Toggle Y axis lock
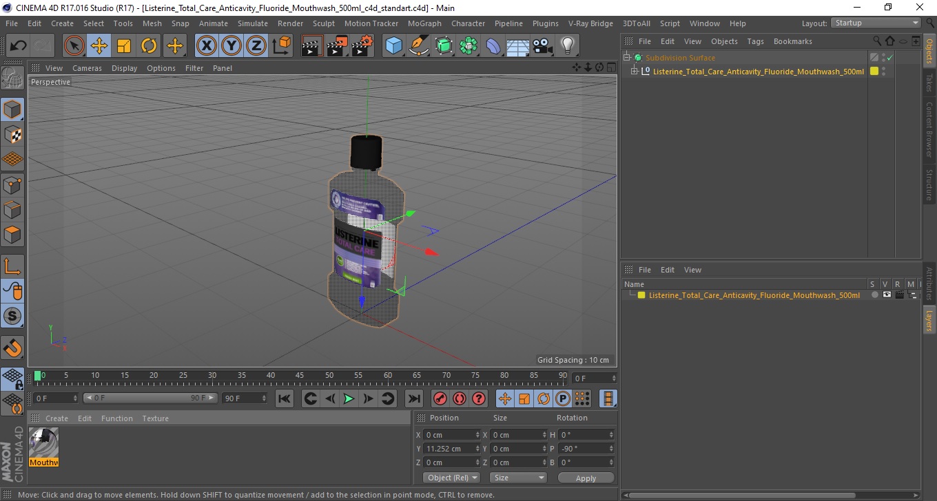The image size is (937, 501). pos(231,46)
